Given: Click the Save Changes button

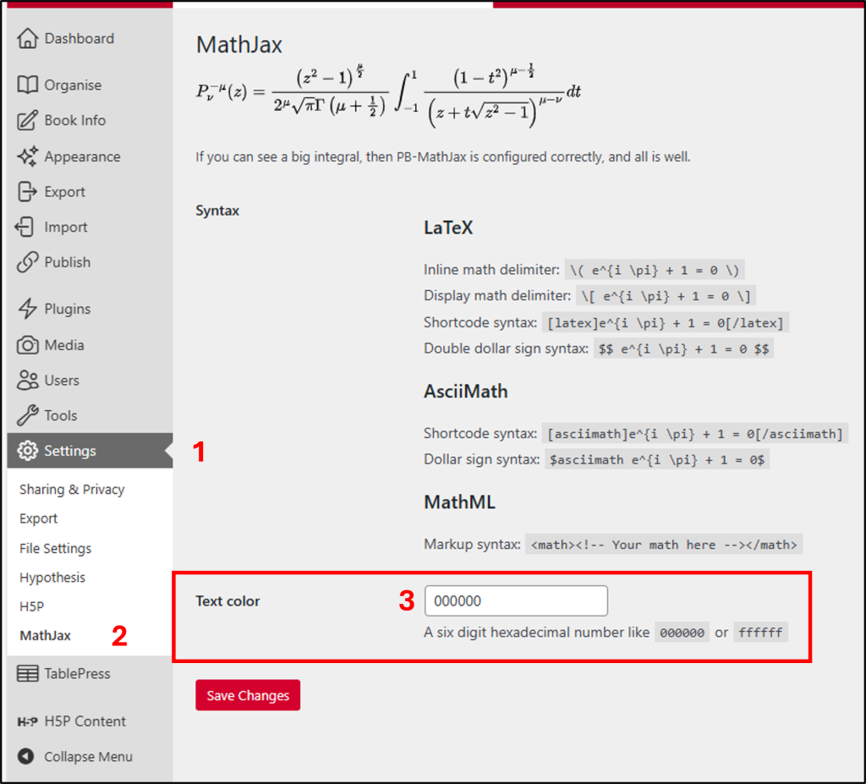Looking at the screenshot, I should tap(247, 694).
